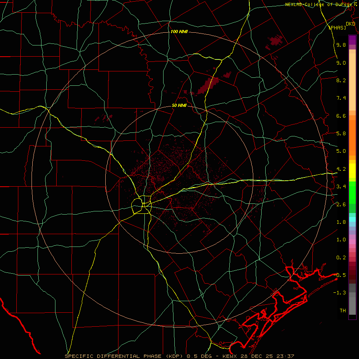Image resolution: width=359 pixels, height=359 pixels.
Task: Click the TH threshold label on the scale
Action: 343,311
